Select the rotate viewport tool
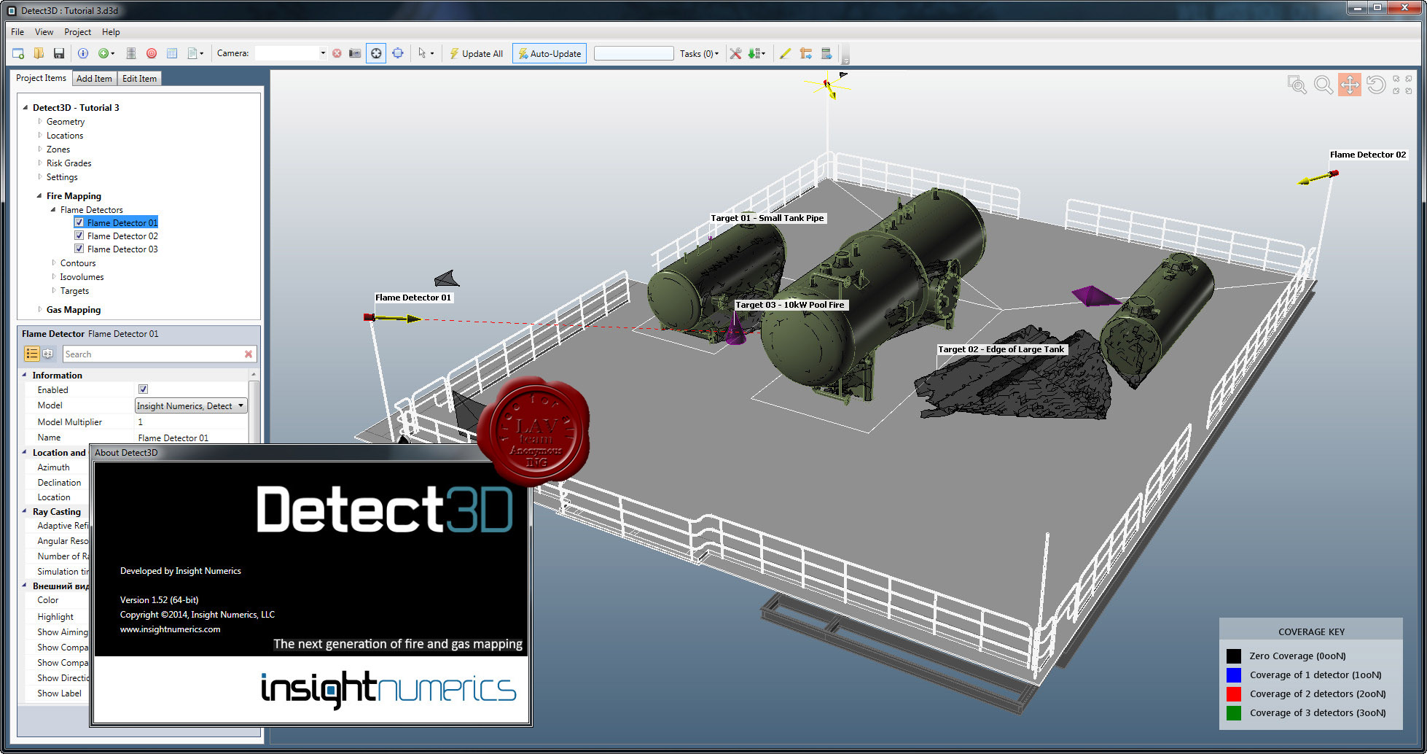Image resolution: width=1427 pixels, height=754 pixels. click(x=1376, y=85)
